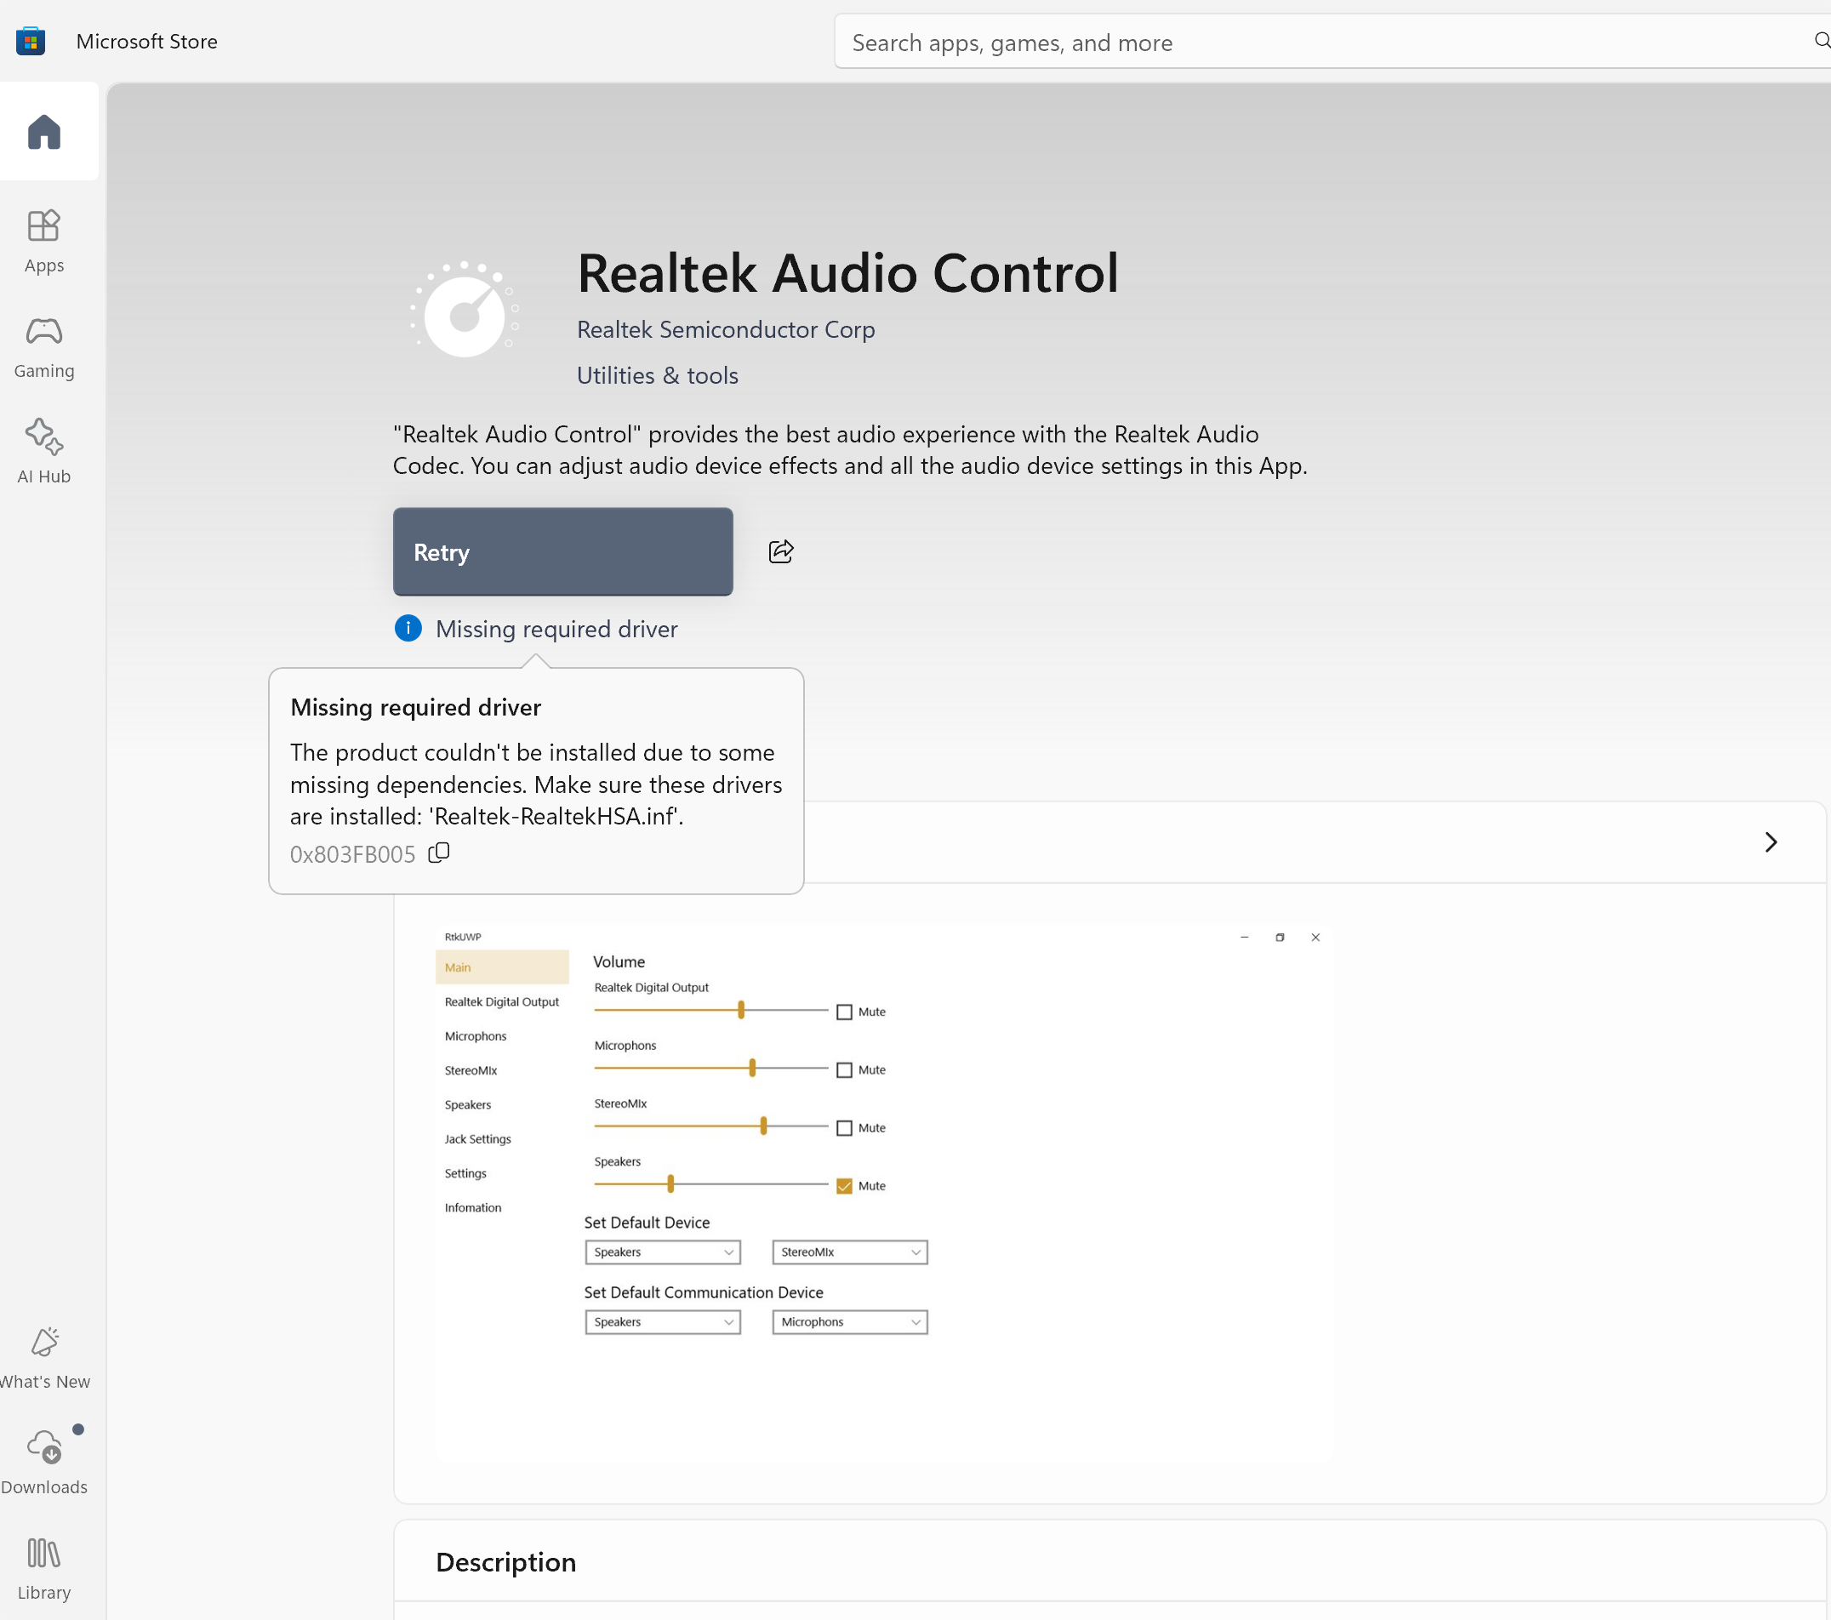Click the Share icon next to Retry
The image size is (1831, 1620).
click(x=781, y=551)
